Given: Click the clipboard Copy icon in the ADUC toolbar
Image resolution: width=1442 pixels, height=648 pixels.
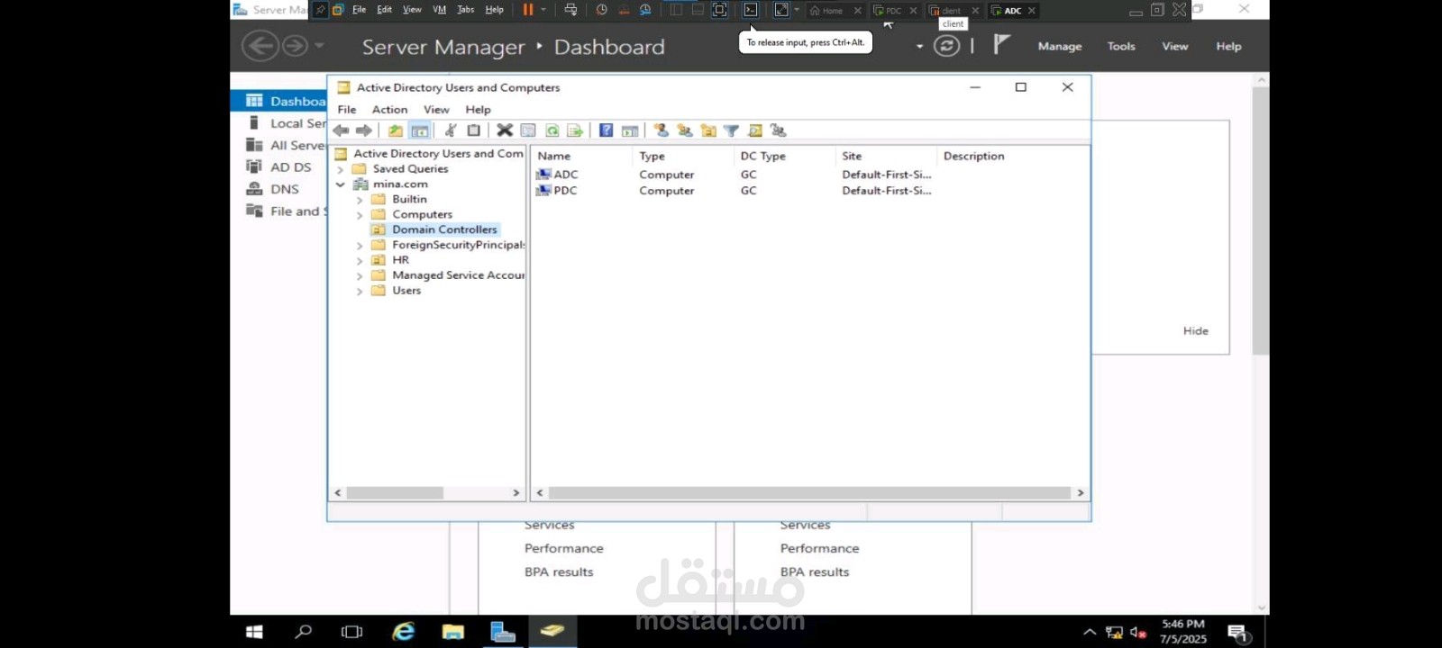Looking at the screenshot, I should [x=473, y=130].
